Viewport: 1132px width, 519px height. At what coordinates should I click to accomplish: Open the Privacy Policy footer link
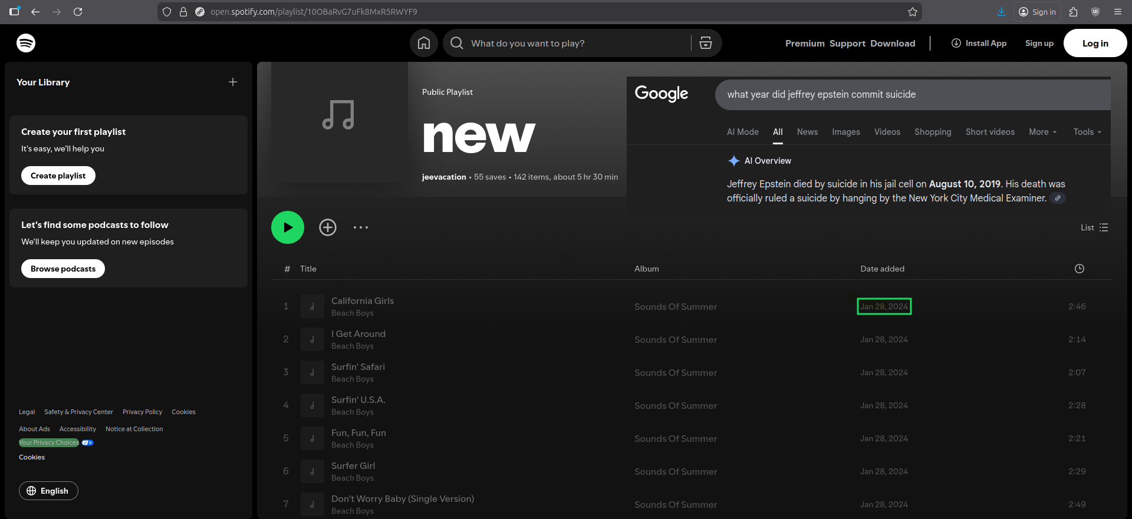[142, 412]
